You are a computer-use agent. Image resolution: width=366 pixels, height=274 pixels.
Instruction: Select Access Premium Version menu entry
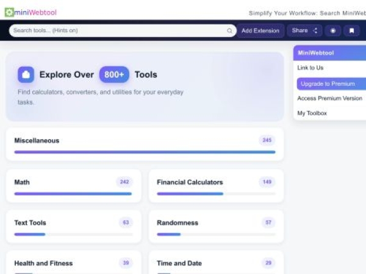point(329,98)
